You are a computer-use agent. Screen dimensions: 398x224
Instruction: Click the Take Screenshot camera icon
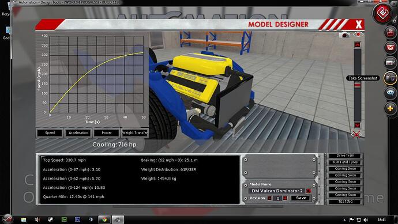[391, 78]
